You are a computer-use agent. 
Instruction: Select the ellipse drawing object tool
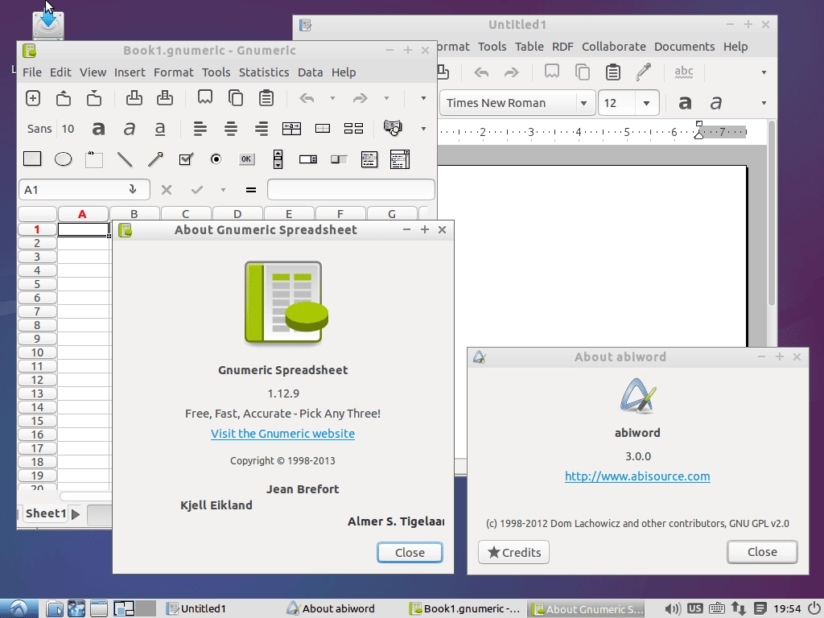point(63,159)
